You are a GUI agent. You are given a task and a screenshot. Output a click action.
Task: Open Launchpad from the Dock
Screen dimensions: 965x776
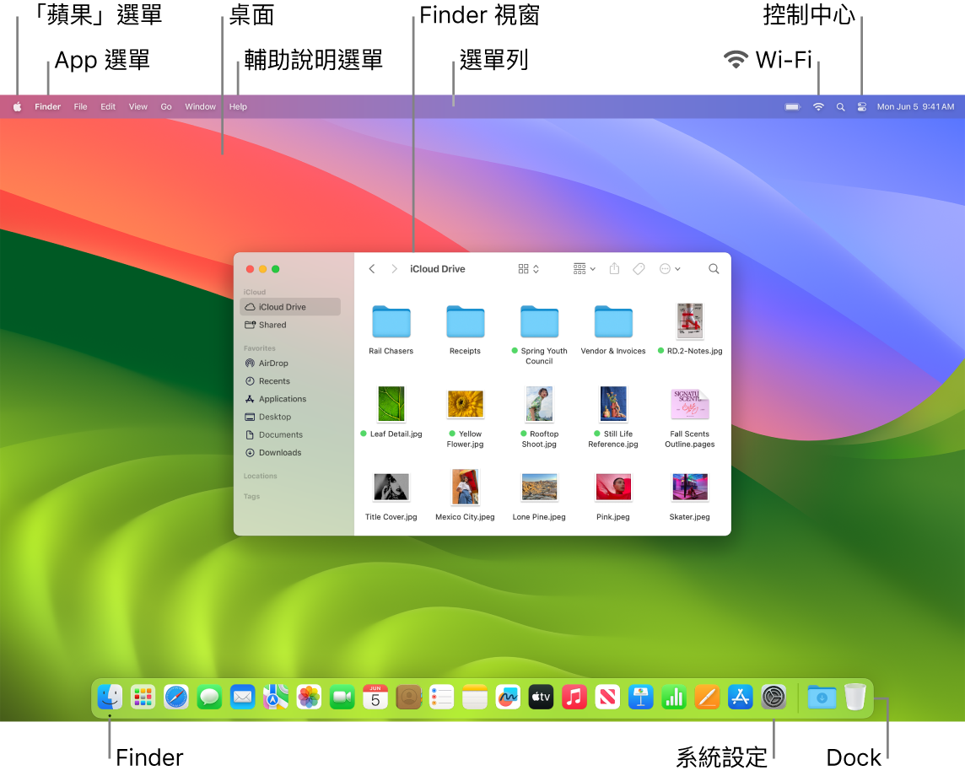(143, 697)
